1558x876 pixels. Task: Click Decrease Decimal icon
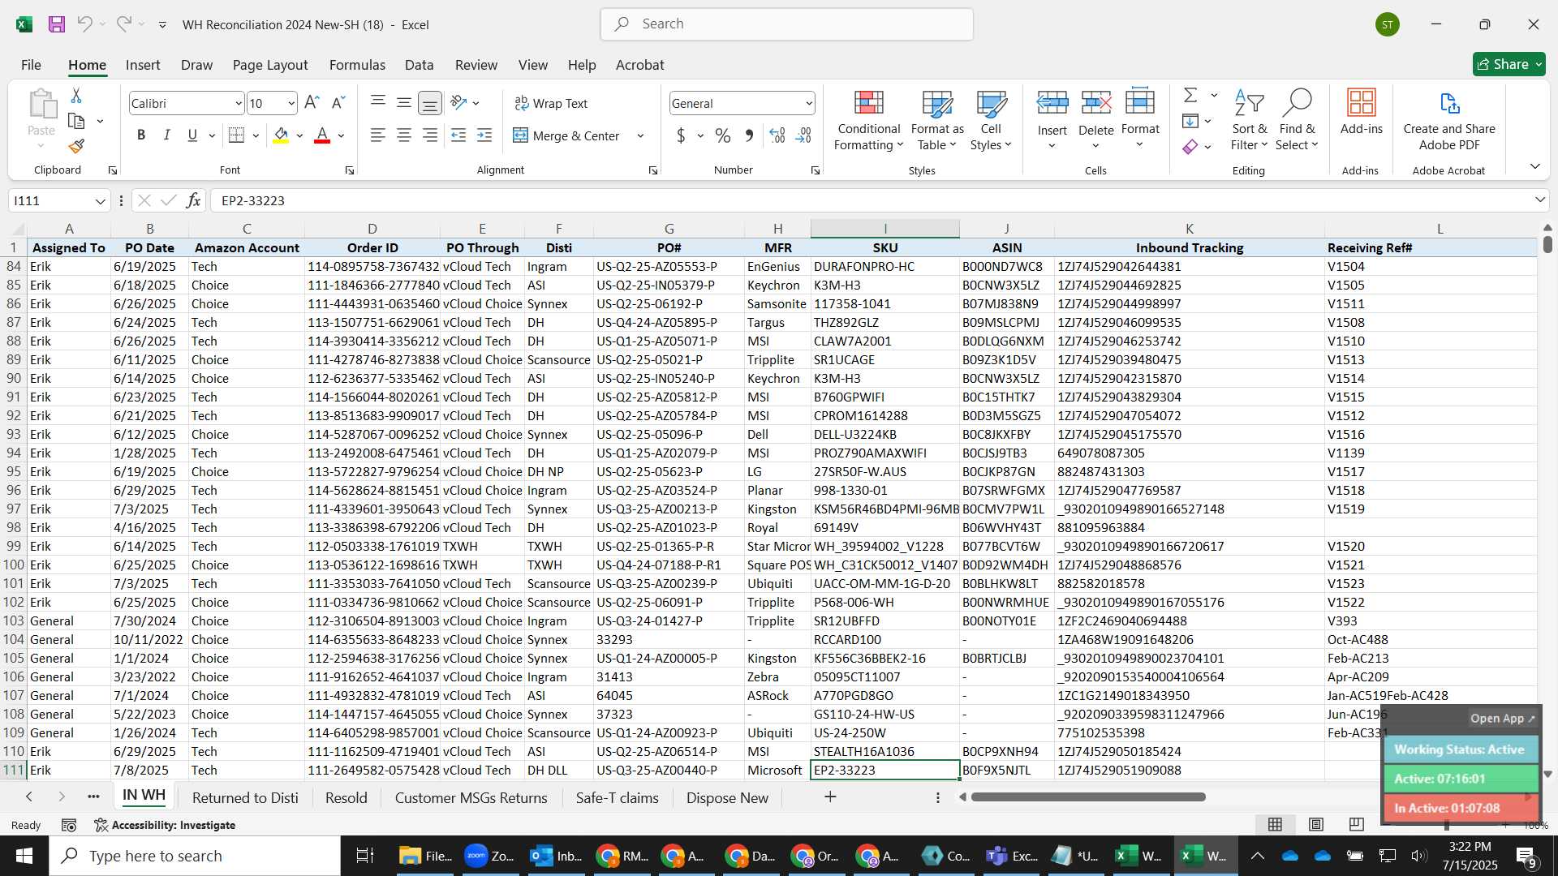click(803, 135)
